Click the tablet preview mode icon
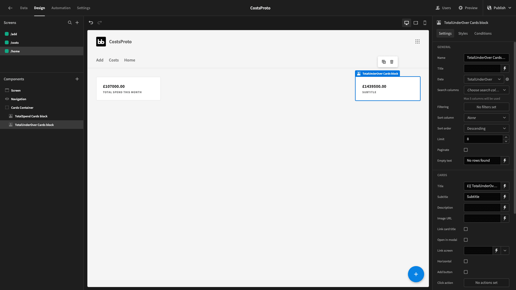 [x=416, y=23]
